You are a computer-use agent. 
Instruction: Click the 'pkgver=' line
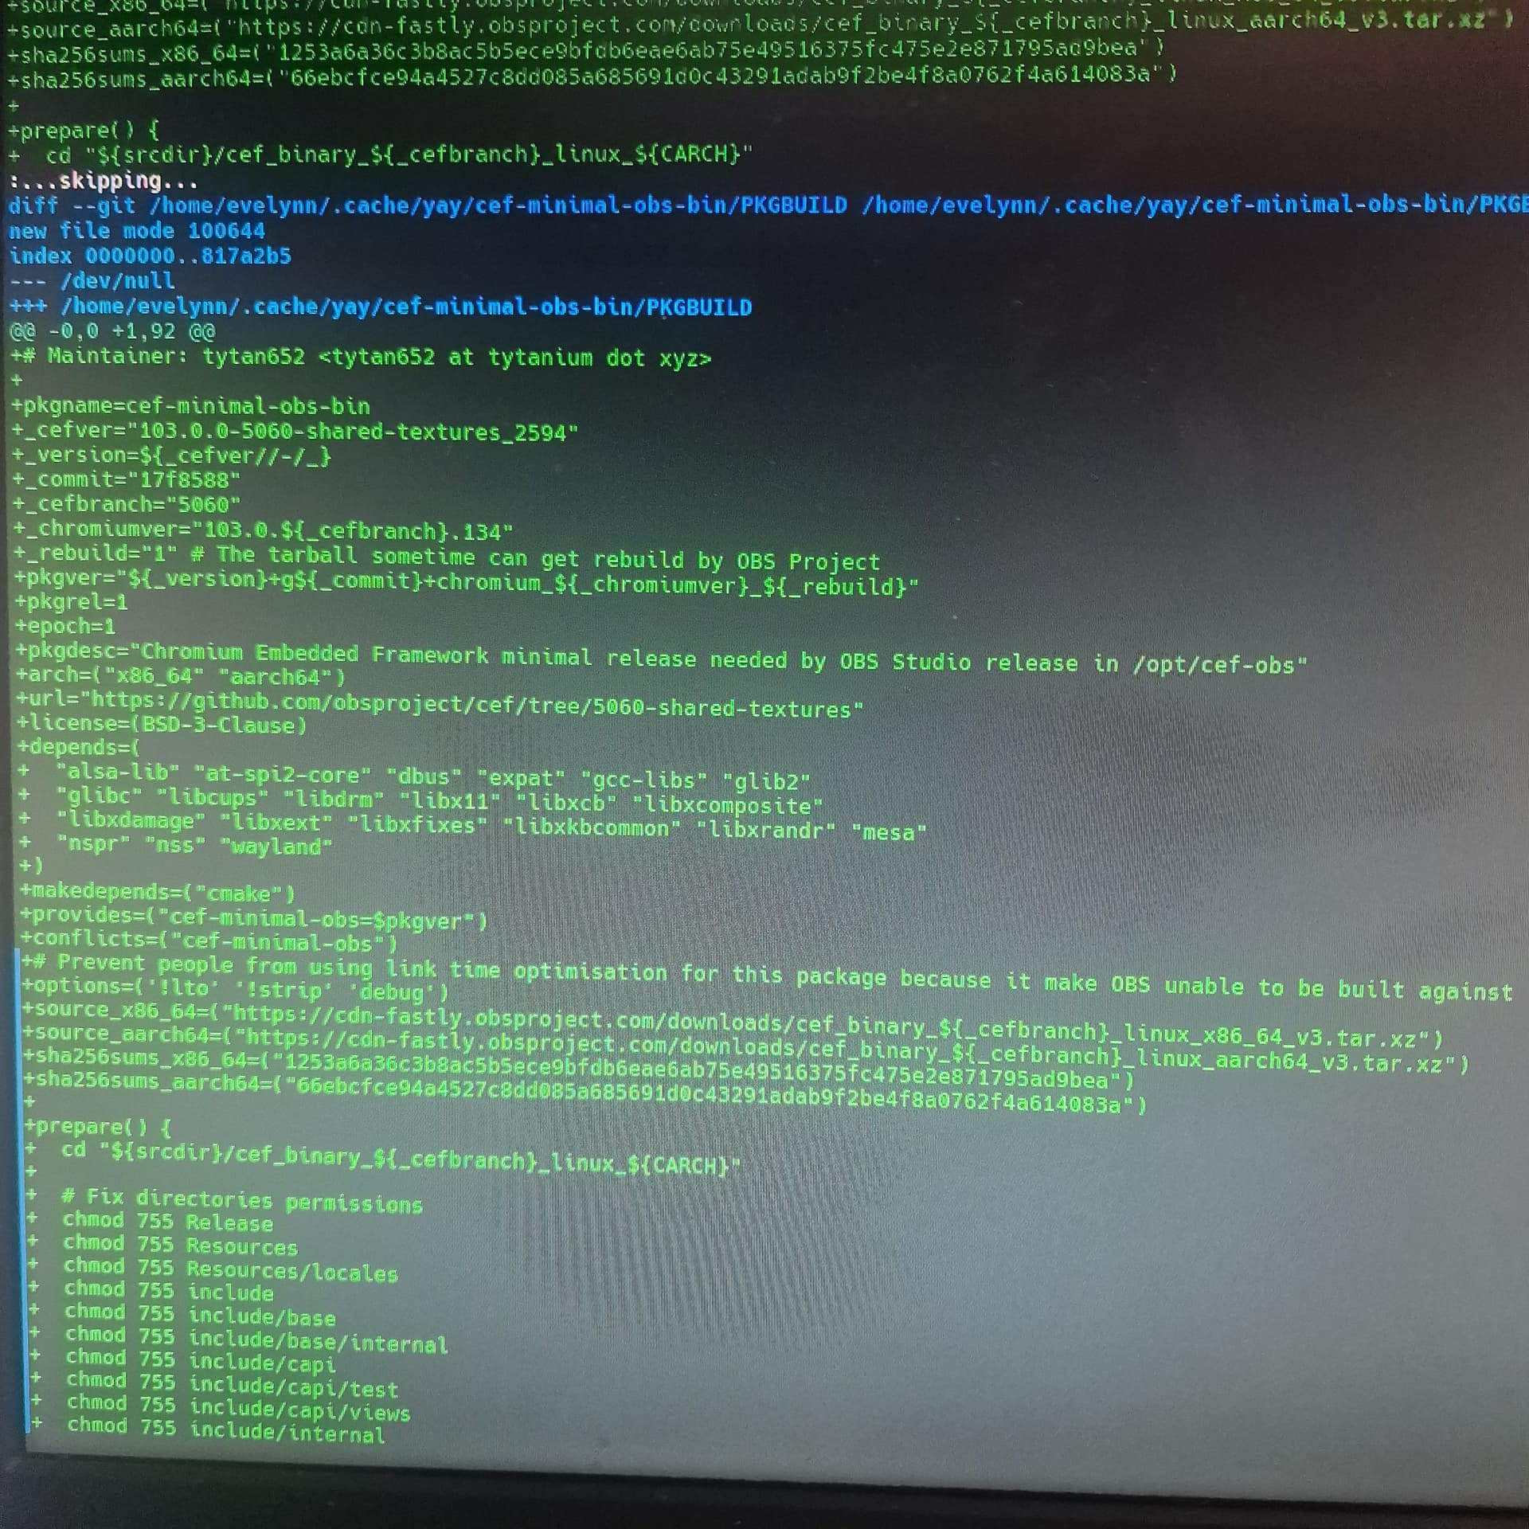click(x=467, y=582)
